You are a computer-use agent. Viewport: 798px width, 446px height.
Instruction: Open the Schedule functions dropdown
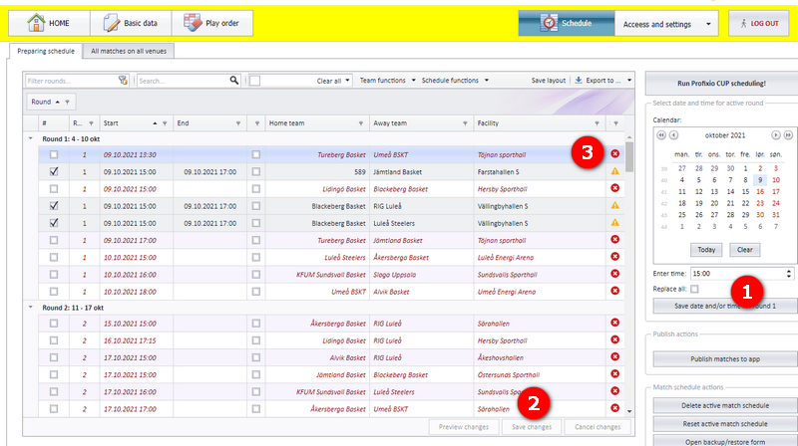tap(455, 81)
